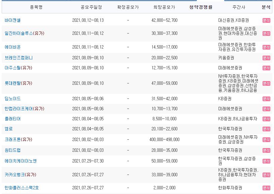Click the 분석 icon for 일진하이솔루스
This screenshot has width=274, height=194.
click(x=266, y=34)
